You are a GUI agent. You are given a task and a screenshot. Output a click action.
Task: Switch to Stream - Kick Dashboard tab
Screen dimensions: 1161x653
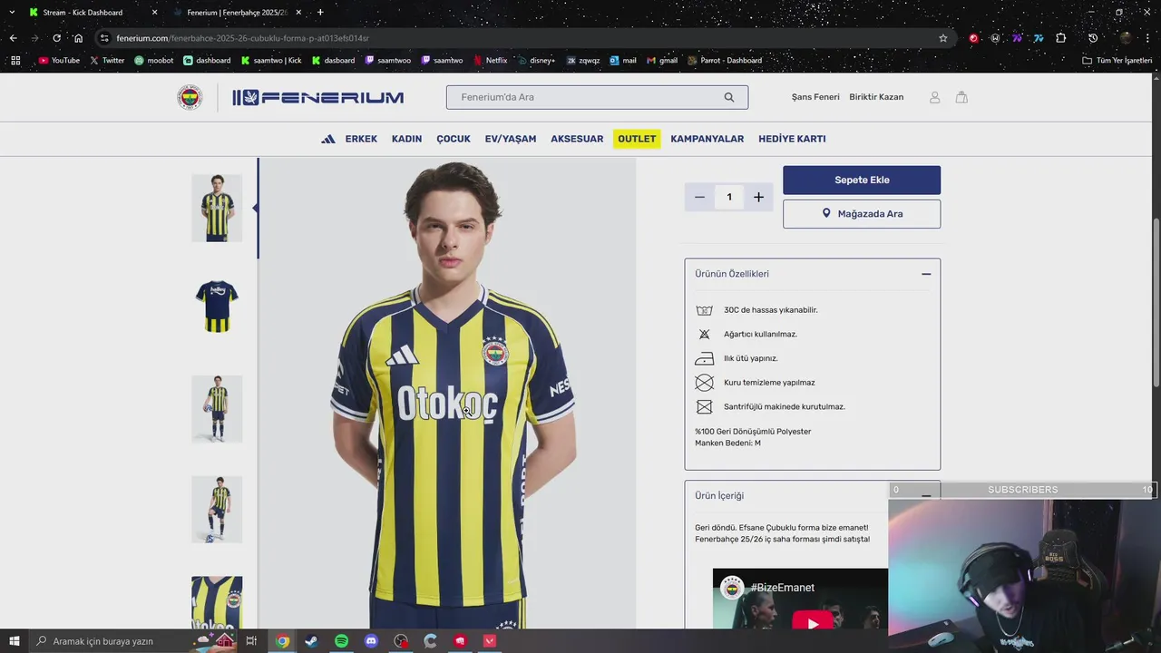(x=91, y=13)
